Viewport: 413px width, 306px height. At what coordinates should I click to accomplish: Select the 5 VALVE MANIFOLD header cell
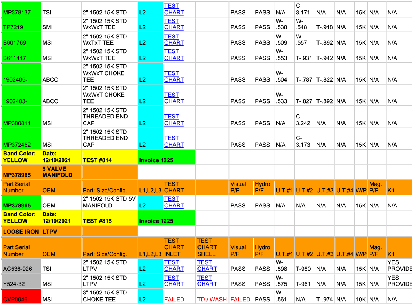click(61, 172)
